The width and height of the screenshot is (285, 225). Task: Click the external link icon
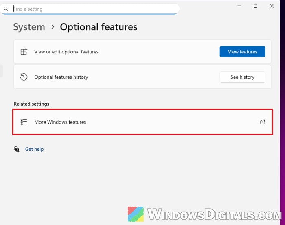pos(262,122)
